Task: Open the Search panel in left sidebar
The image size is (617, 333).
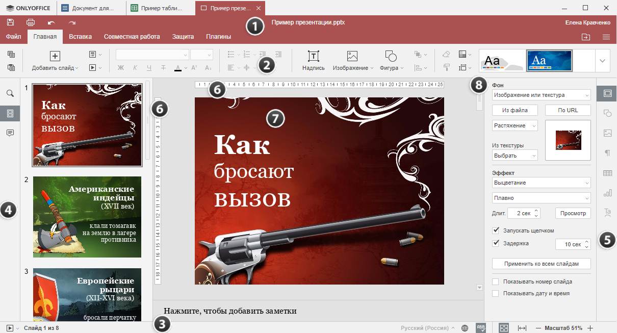Action: click(x=10, y=93)
